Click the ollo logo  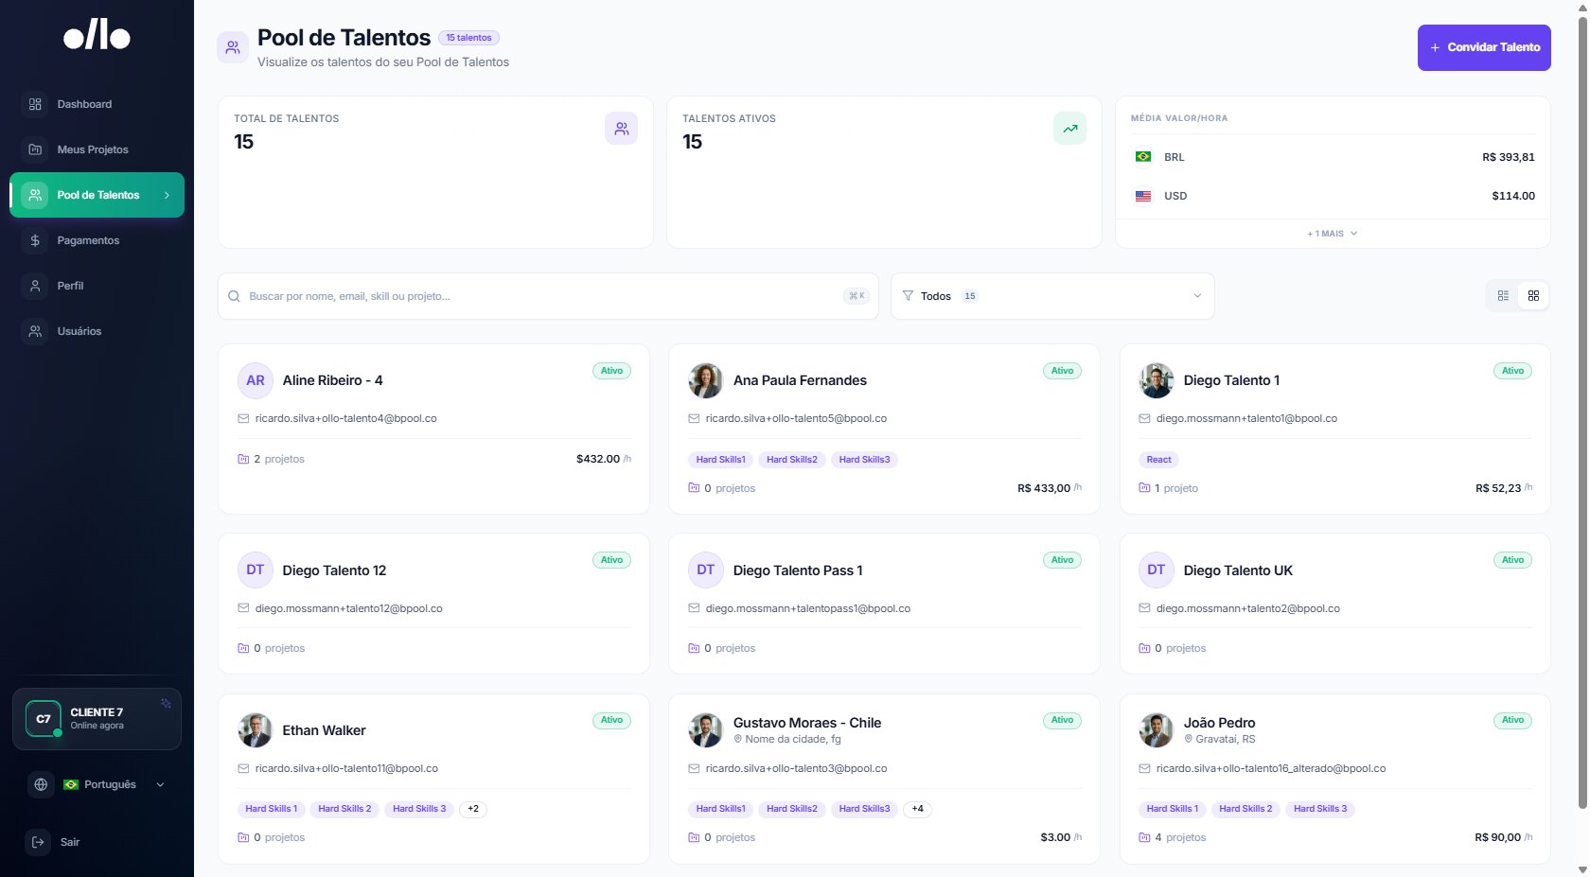97,35
